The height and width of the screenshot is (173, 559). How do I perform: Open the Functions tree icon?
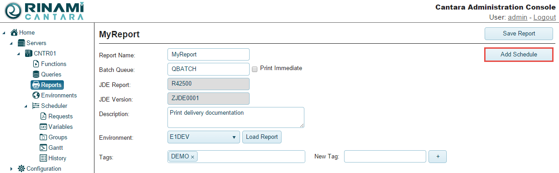click(36, 64)
